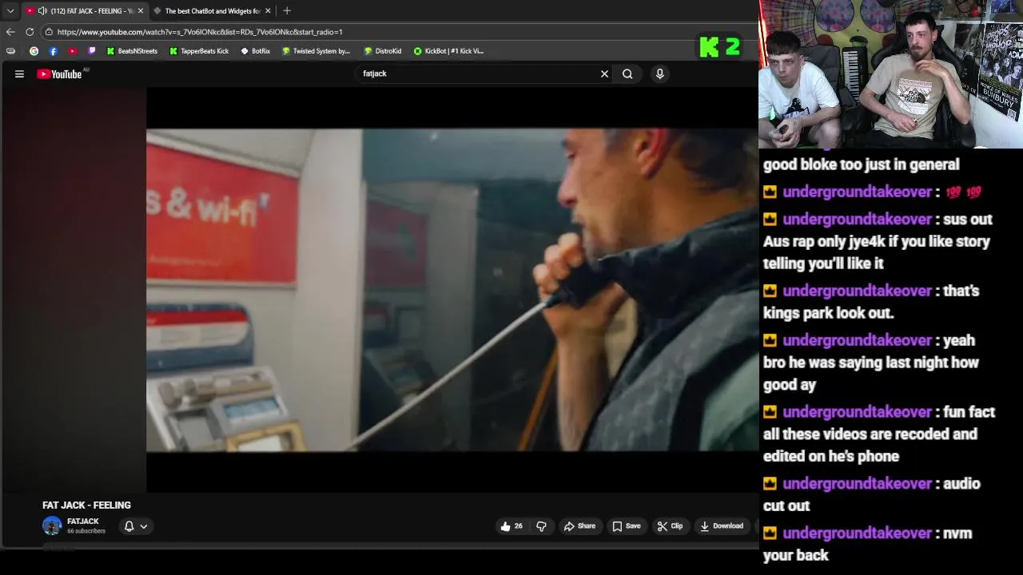
Task: Open the KickBot bookmark
Action: tap(448, 51)
